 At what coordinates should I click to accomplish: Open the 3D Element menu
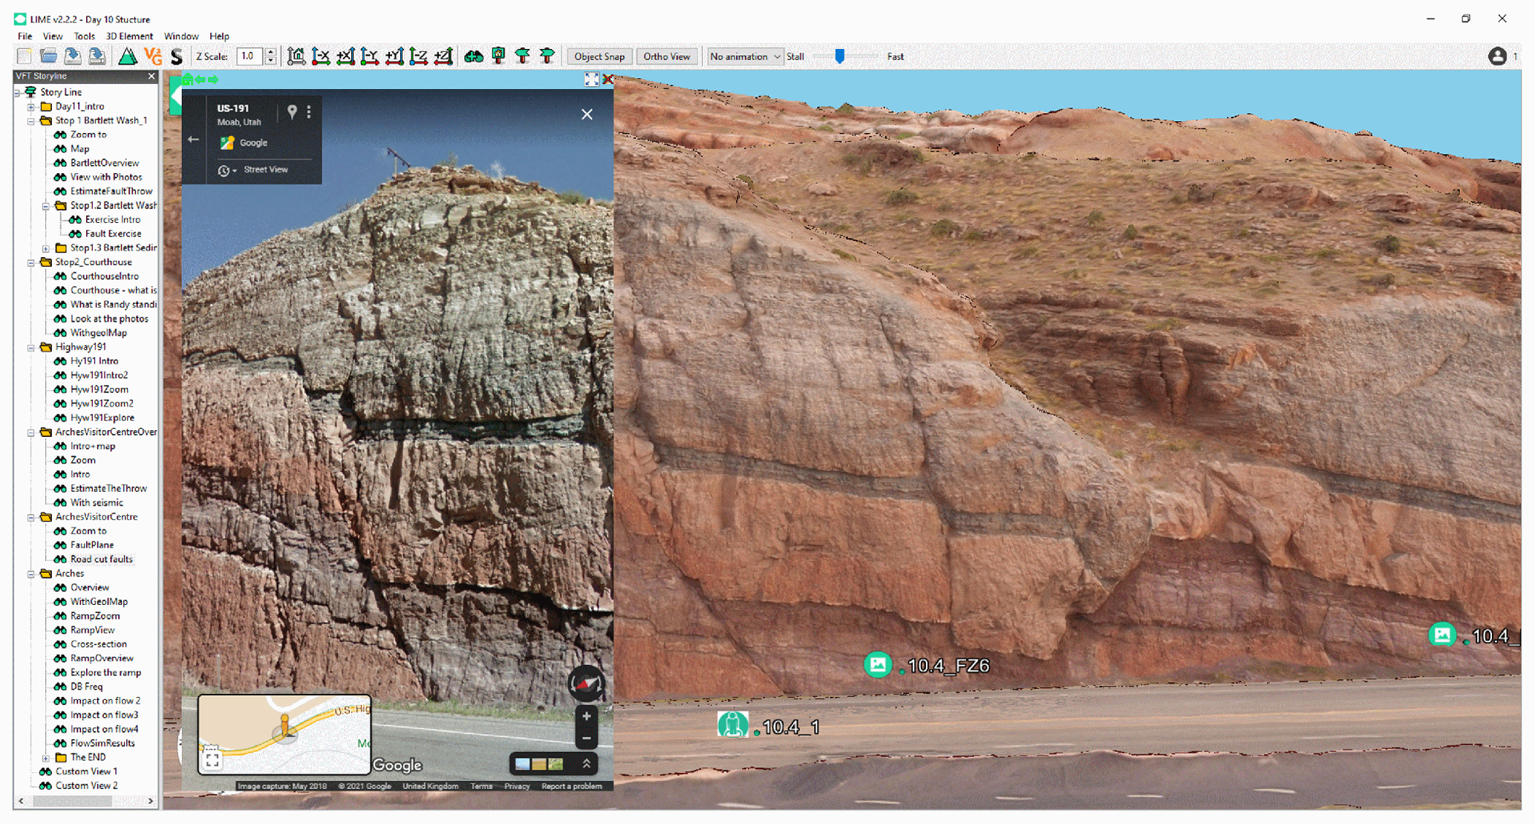(x=129, y=36)
